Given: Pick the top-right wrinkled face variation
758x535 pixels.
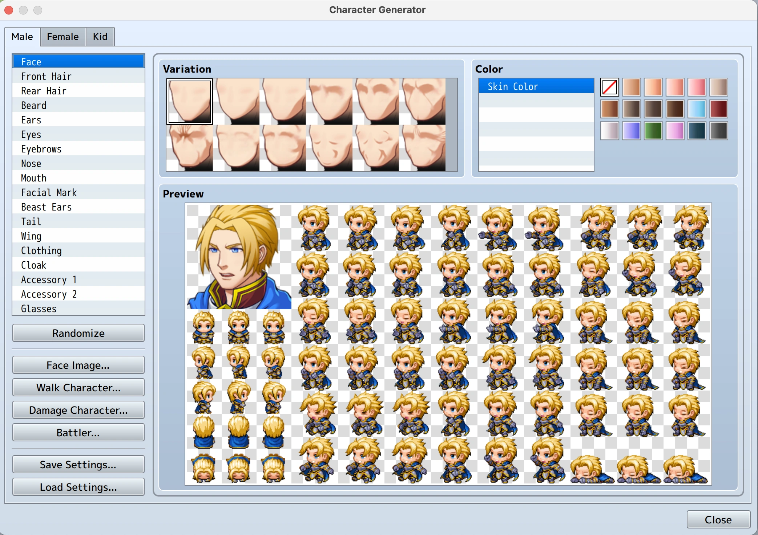Looking at the screenshot, I should tap(422, 102).
